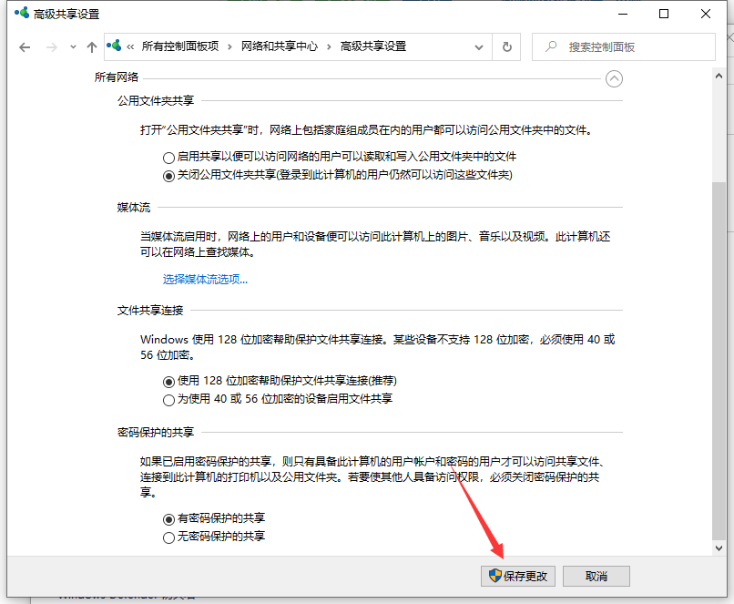The image size is (734, 604).
Task: Click the back navigation arrow
Action: pos(25,46)
